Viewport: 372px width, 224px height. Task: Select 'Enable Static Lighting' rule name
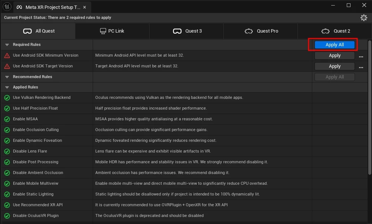click(33, 194)
